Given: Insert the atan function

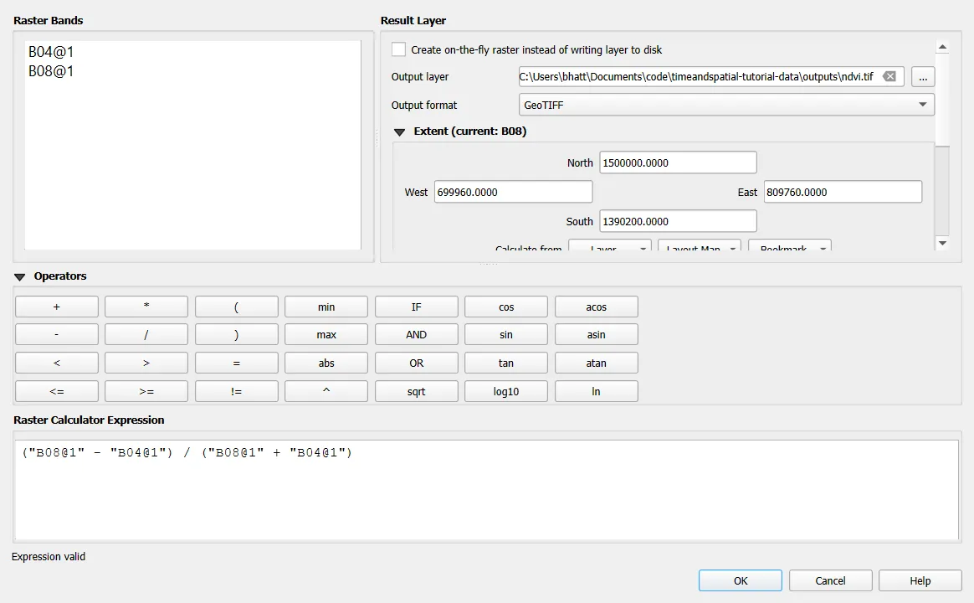Looking at the screenshot, I should click(597, 363).
